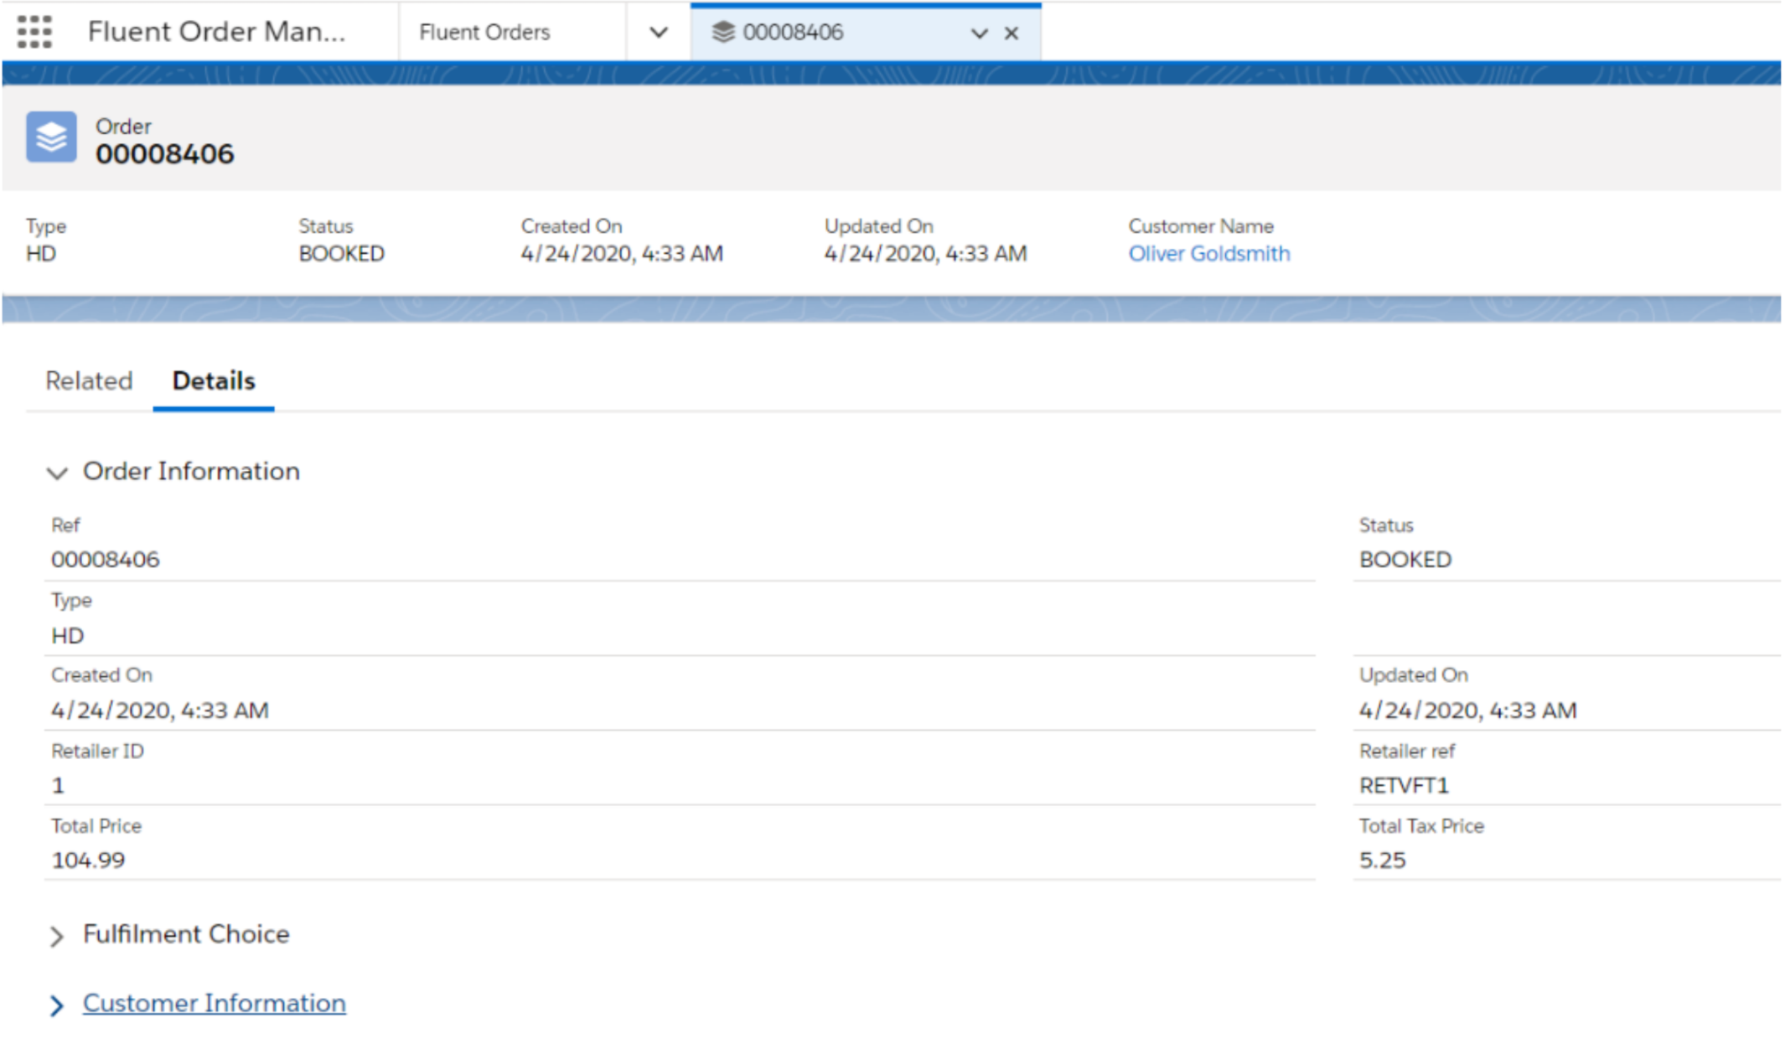This screenshot has width=1785, height=1044.
Task: Select the Fluent Order Management app icon grid
Action: 35,32
